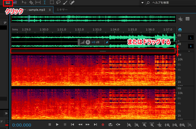This screenshot has width=196, height=129.
Task: Click the icon right of the navigator zoom
Action: pos(188,19)
